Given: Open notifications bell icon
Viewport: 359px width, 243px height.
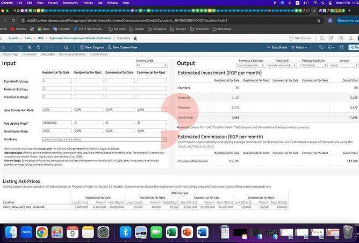Looking at the screenshot, I should 351,38.
